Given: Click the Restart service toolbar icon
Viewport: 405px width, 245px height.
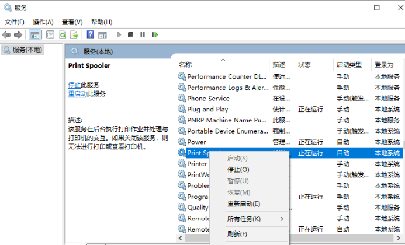Looking at the screenshot, I should coord(155,34).
